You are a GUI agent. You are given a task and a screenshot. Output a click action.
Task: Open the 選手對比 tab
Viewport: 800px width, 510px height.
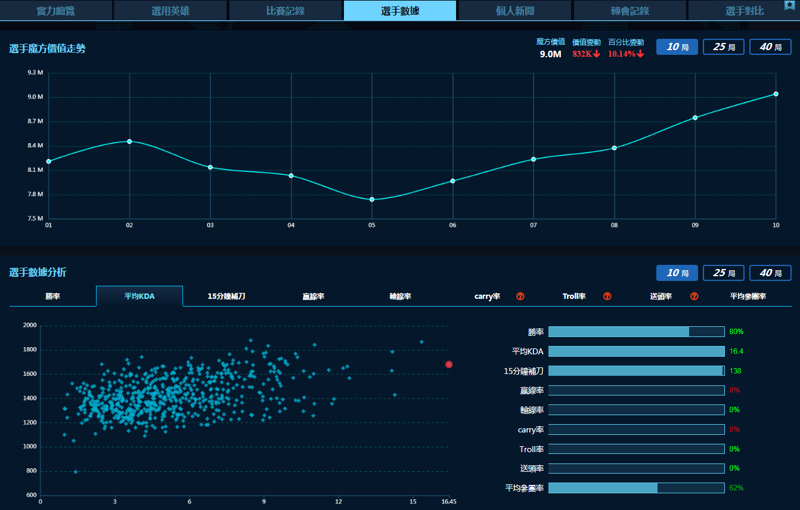[744, 11]
